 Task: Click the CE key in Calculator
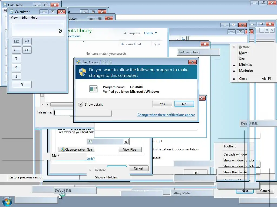coord(27,50)
